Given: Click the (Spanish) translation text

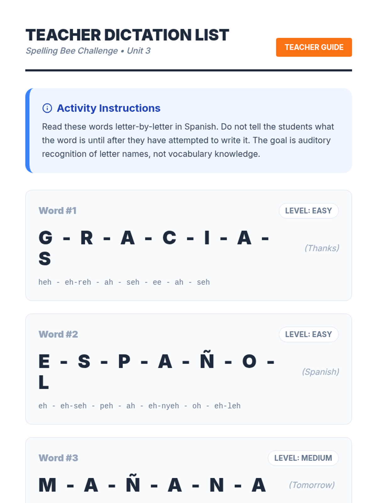Looking at the screenshot, I should (320, 372).
